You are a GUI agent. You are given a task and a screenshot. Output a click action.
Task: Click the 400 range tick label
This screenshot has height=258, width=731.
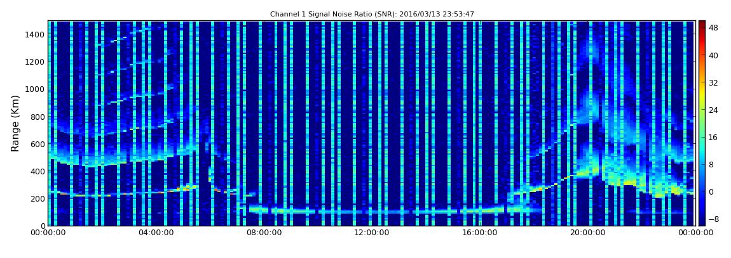coord(38,172)
